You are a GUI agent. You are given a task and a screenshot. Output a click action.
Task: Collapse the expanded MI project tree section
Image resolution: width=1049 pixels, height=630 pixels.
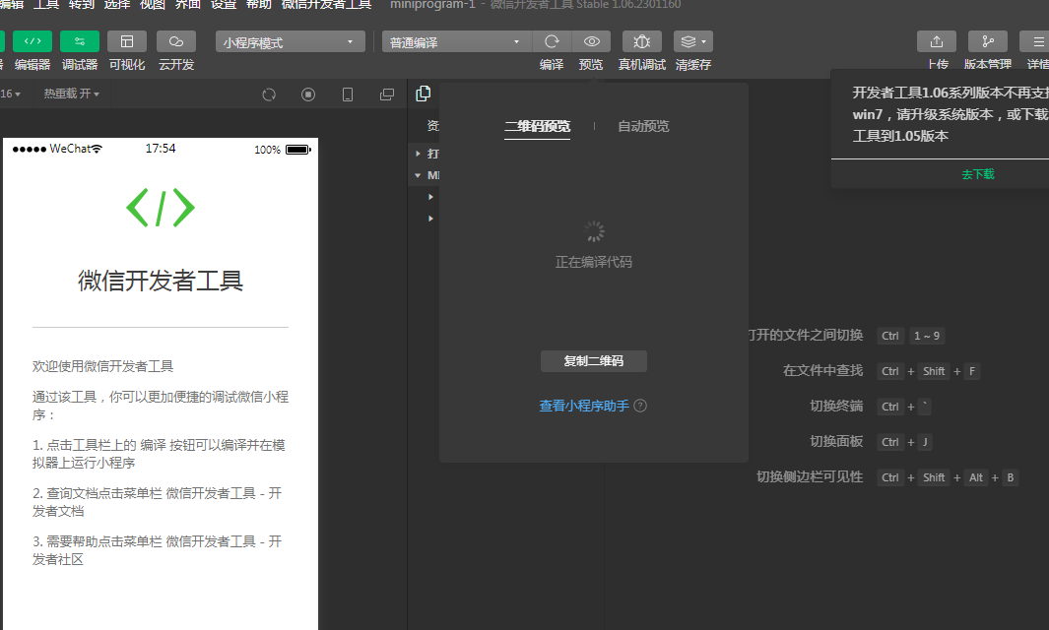419,175
